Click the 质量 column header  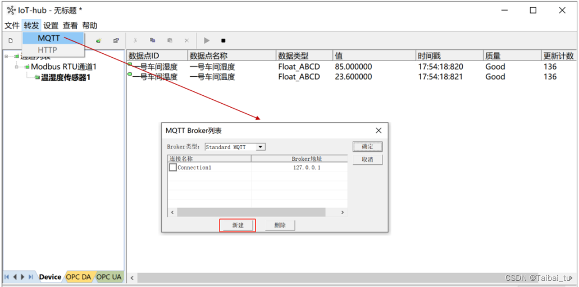(x=512, y=55)
